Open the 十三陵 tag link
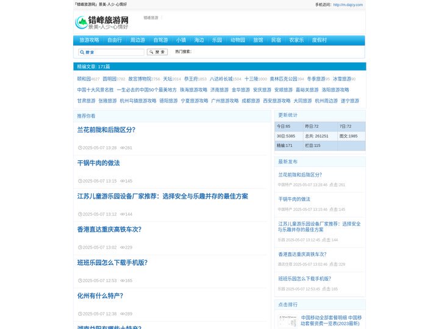This screenshot has width=439, height=329. pos(251,79)
